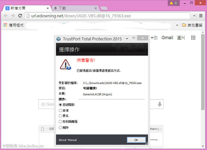Minimize the Chrome window
207x150 pixels.
[x=185, y=3]
